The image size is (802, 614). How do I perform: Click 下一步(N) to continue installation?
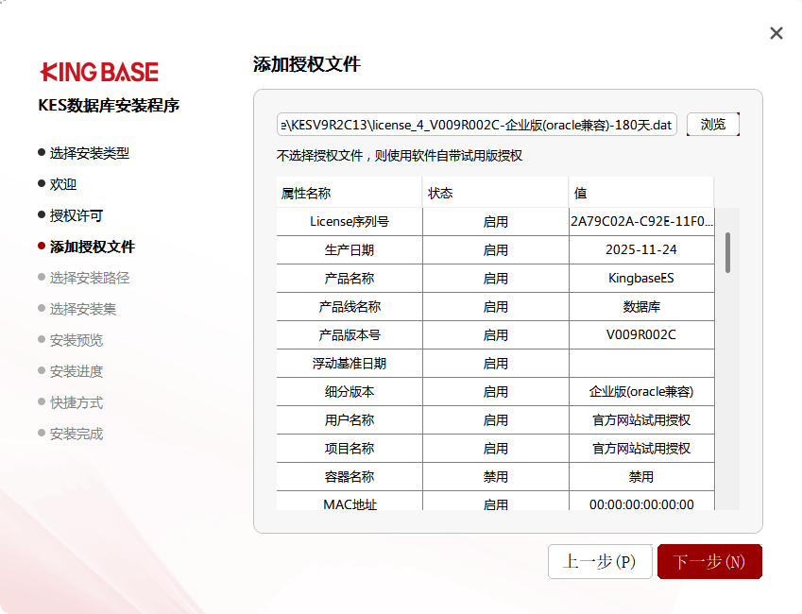click(709, 561)
